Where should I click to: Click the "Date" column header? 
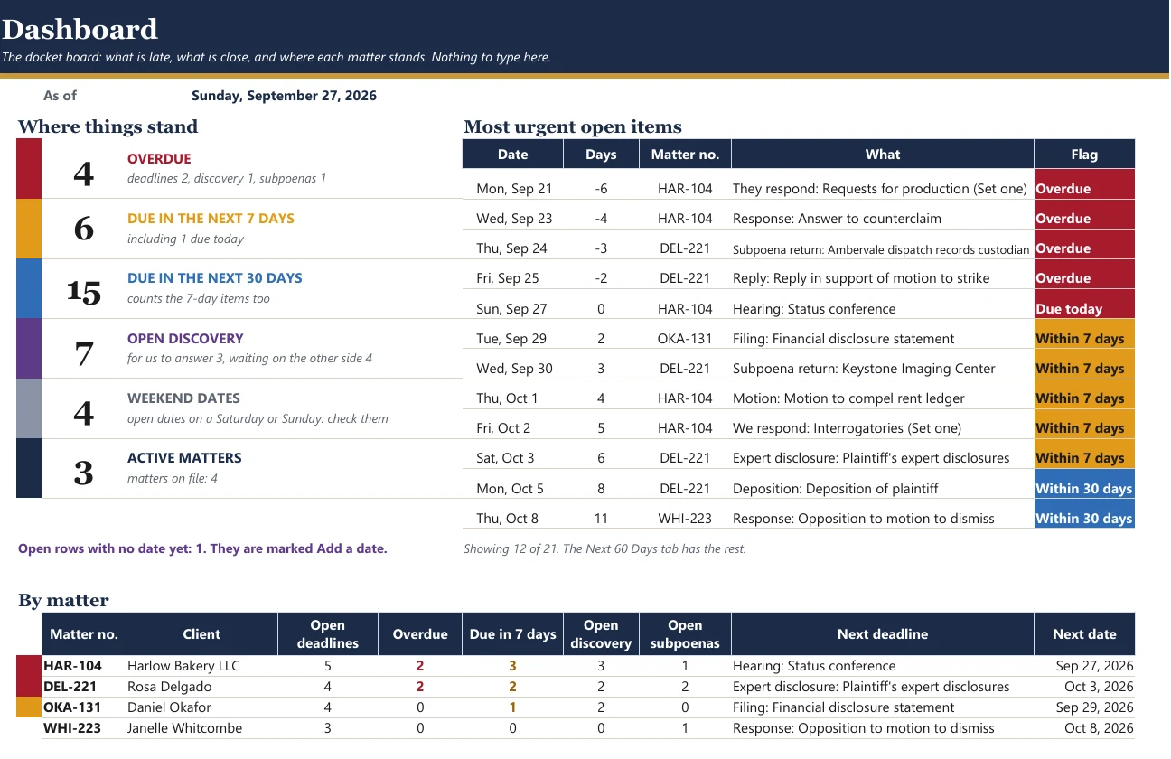(x=512, y=155)
